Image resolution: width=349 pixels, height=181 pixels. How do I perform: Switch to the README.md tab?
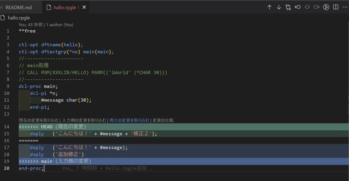tap(19, 7)
